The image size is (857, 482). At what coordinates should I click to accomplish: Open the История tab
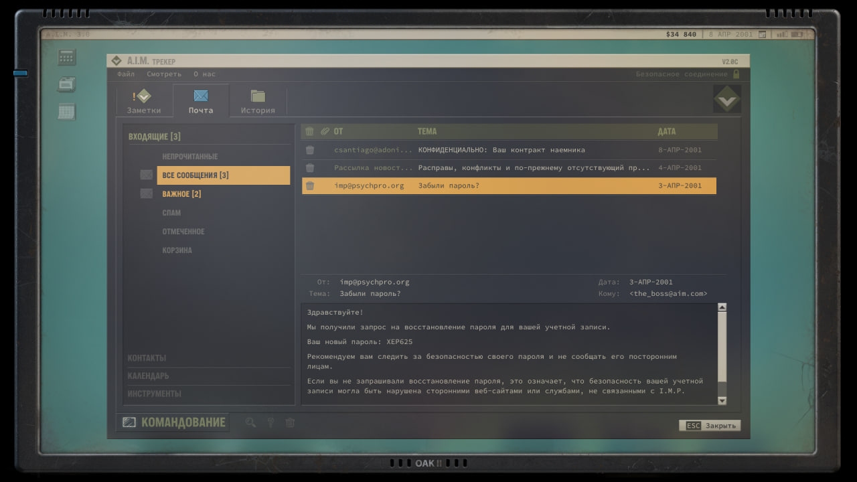pos(258,101)
